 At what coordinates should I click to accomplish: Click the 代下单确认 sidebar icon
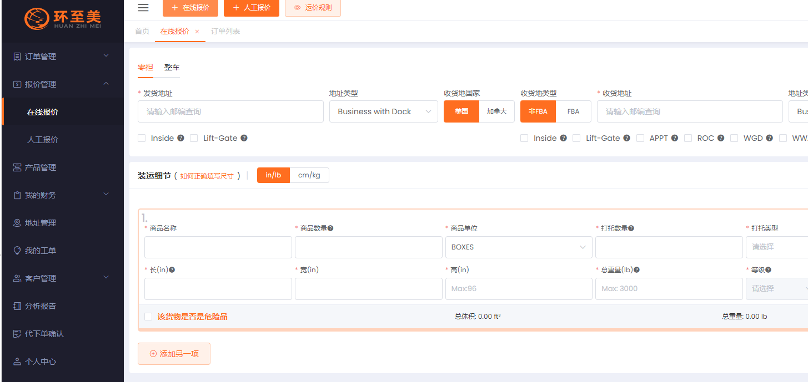tap(17, 334)
